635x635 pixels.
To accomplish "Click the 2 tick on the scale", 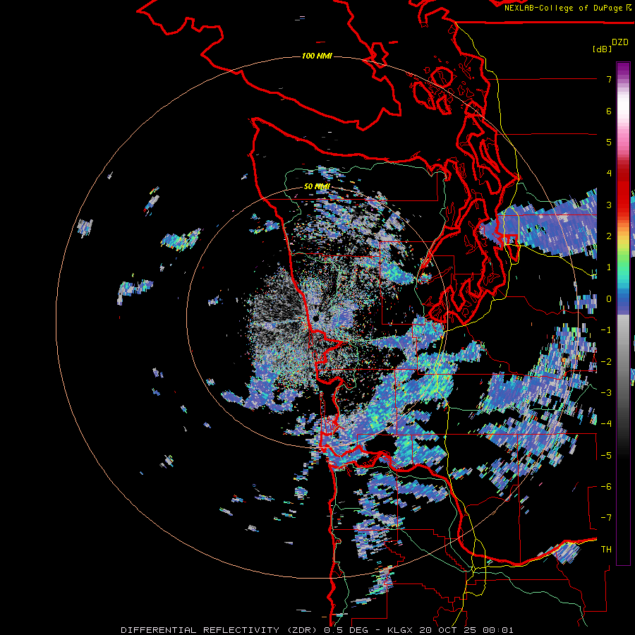I will tap(609, 236).
